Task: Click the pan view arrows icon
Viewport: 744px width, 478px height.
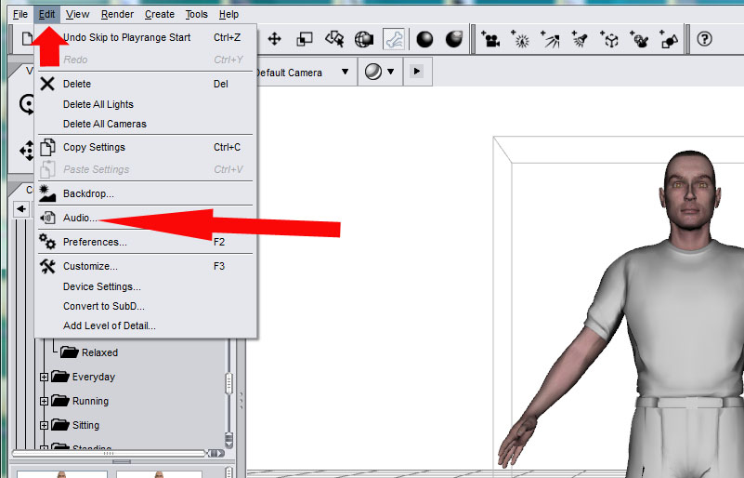Action: coord(27,151)
